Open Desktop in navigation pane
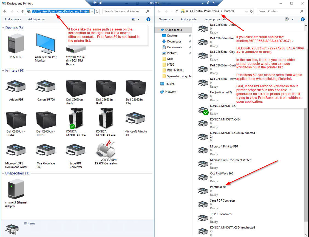 tap(172, 36)
